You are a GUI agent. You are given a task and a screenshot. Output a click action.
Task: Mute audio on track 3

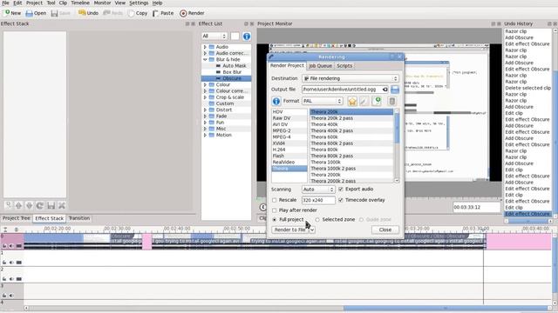pos(11,296)
